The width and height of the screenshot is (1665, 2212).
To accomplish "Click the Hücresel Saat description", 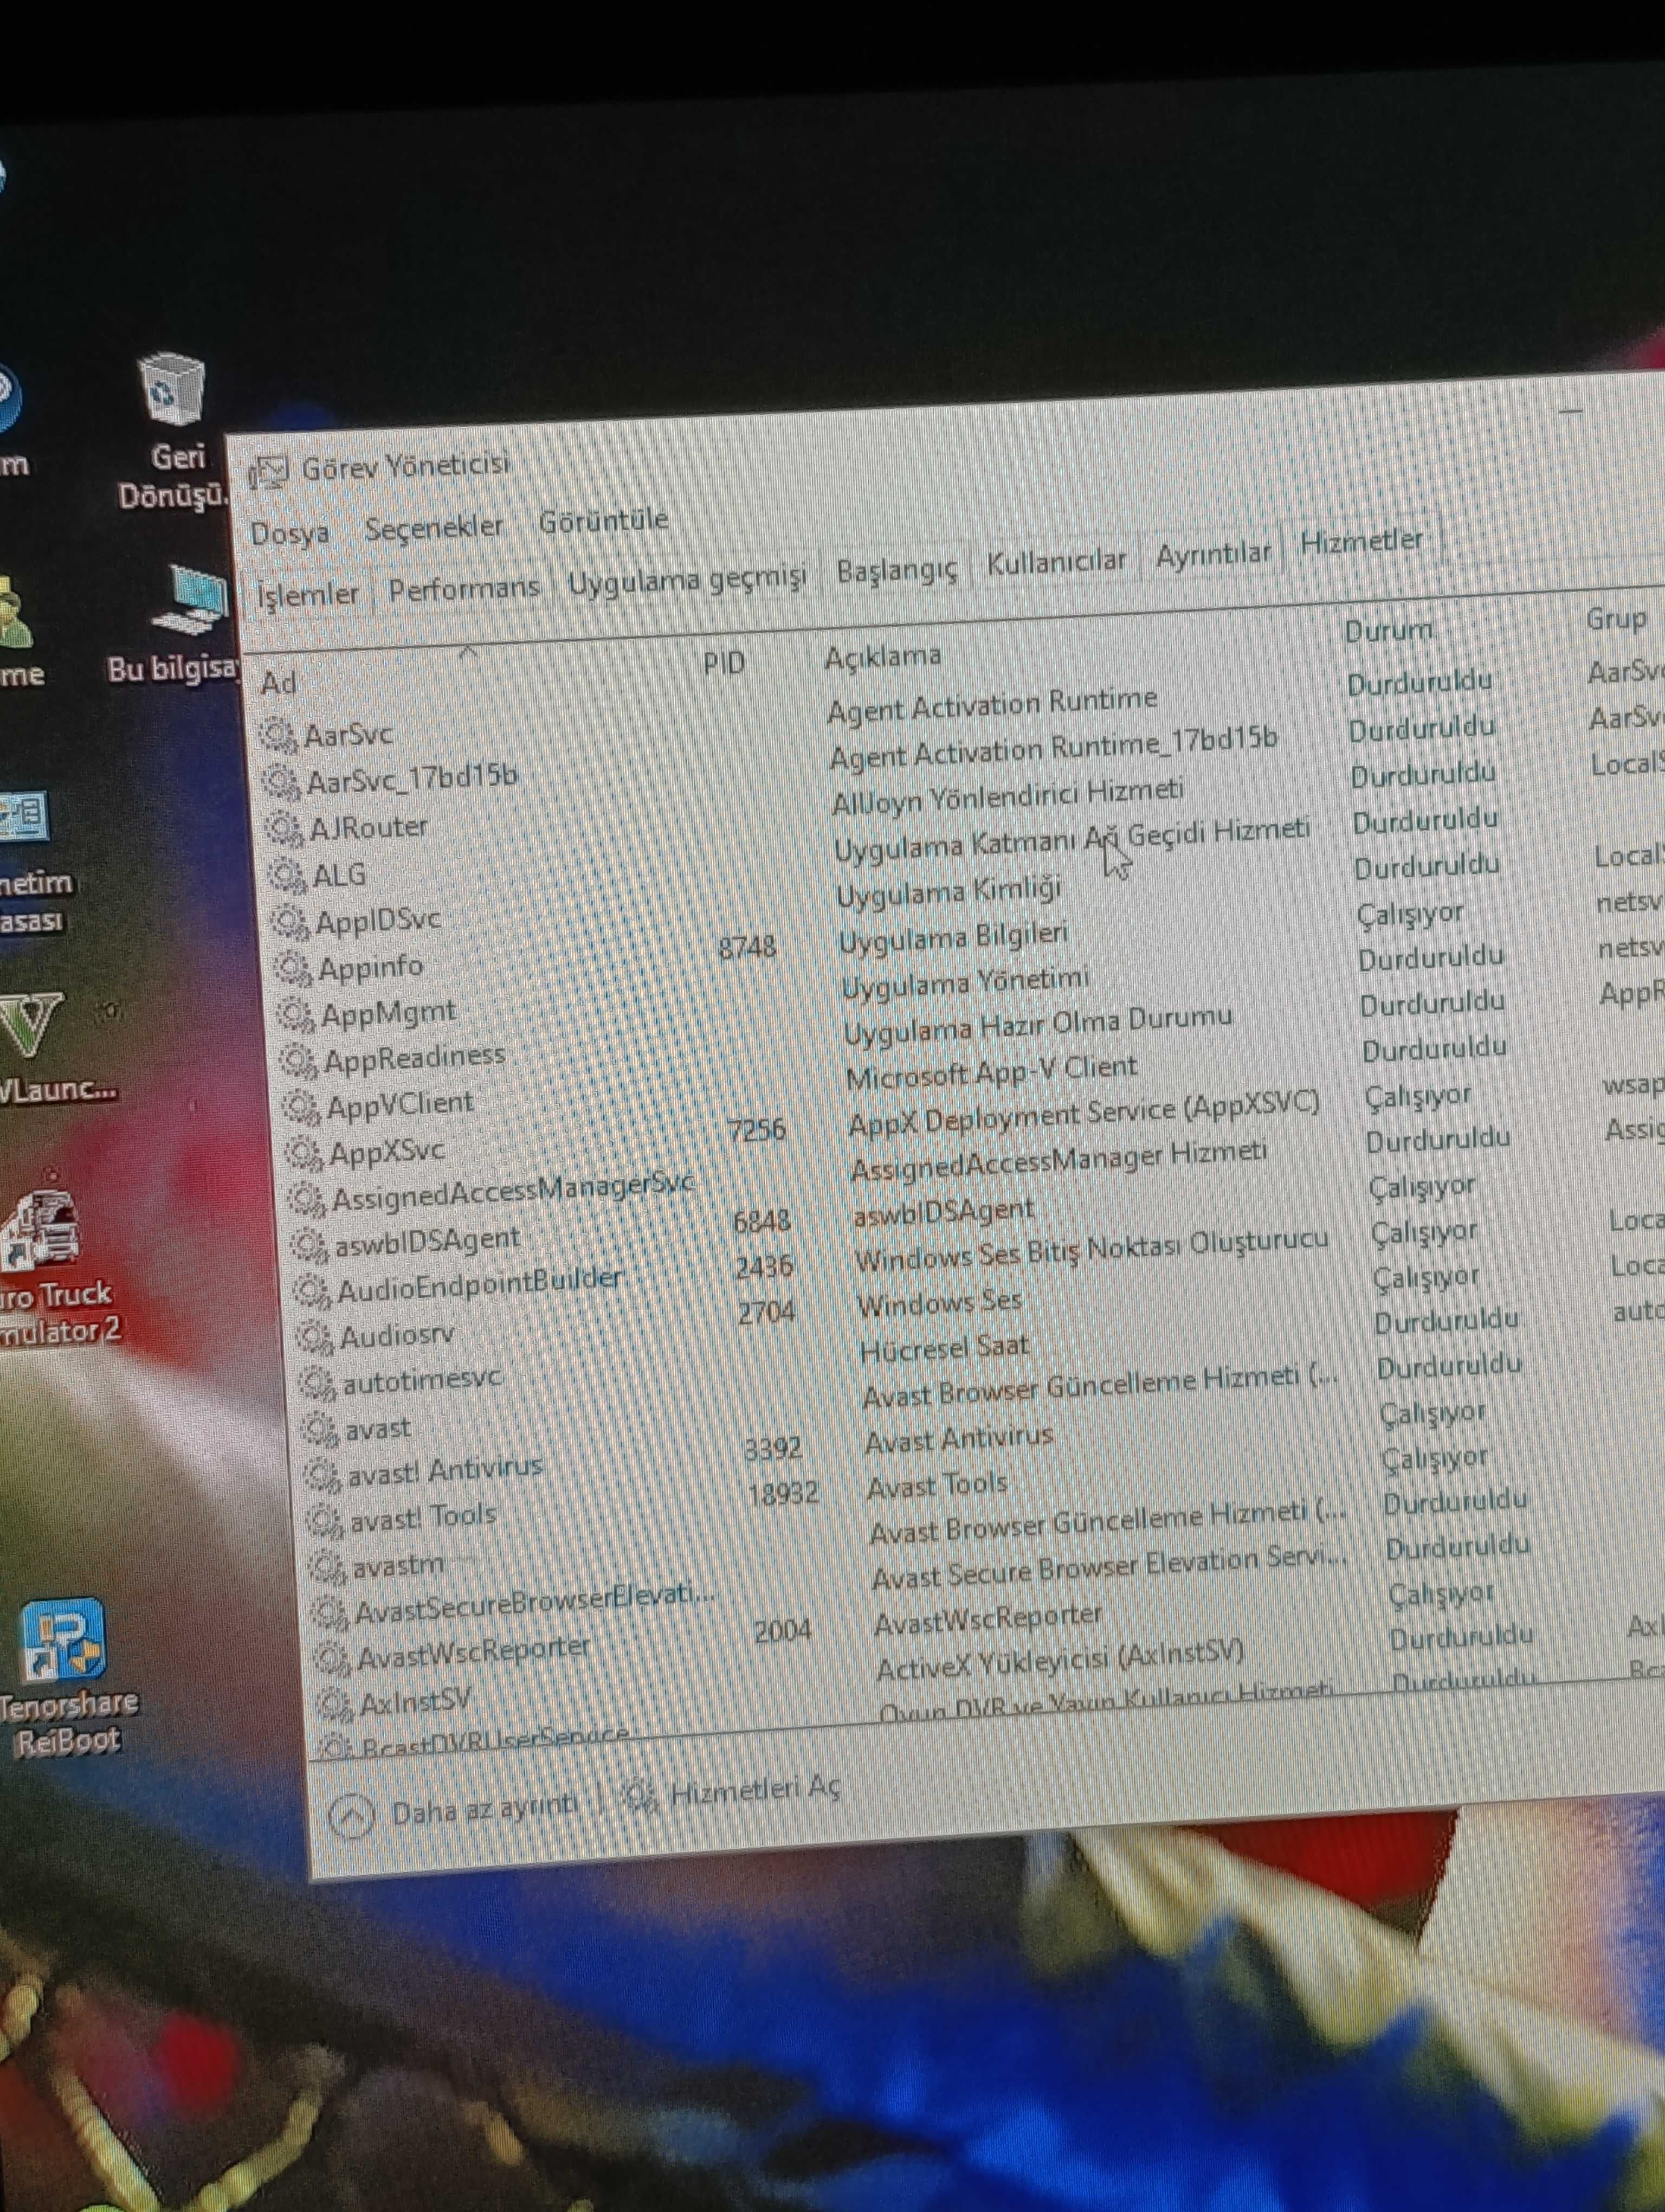I will point(945,1348).
